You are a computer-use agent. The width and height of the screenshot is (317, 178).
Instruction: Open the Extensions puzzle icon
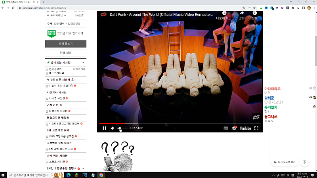pyautogui.click(x=293, y=8)
